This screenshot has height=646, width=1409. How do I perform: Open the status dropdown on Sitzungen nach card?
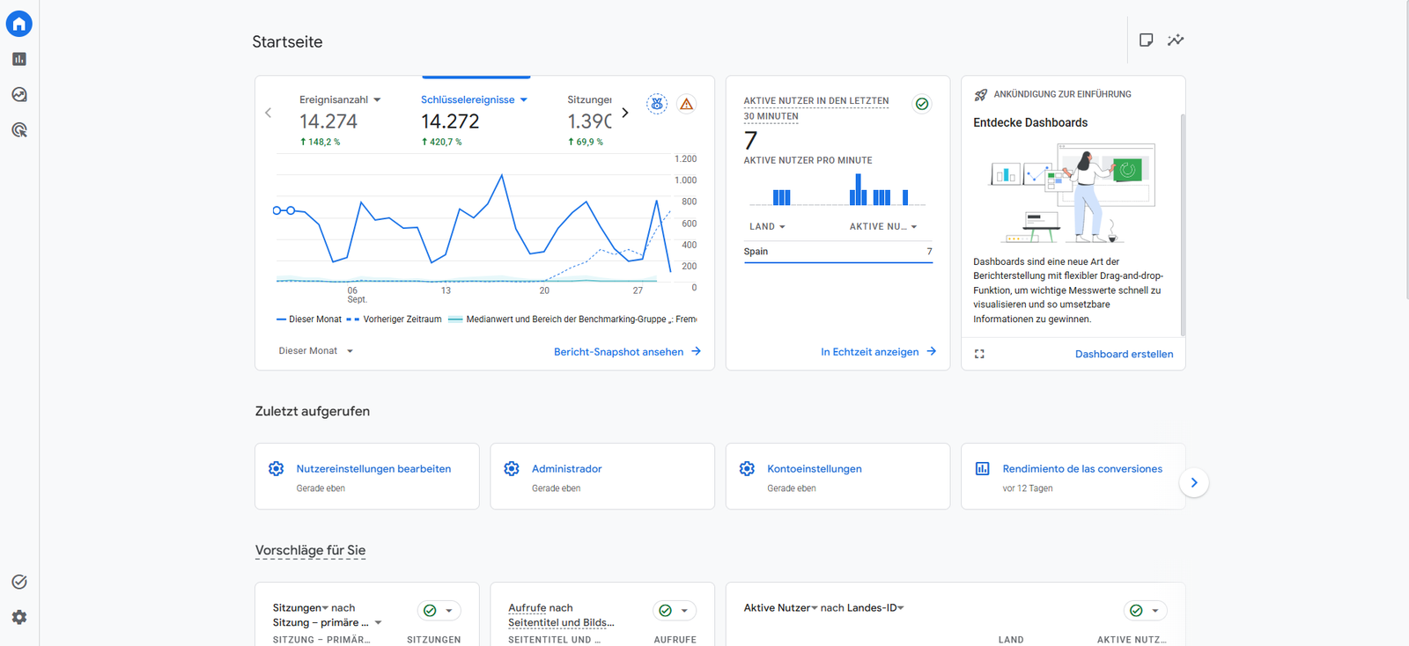[439, 611]
